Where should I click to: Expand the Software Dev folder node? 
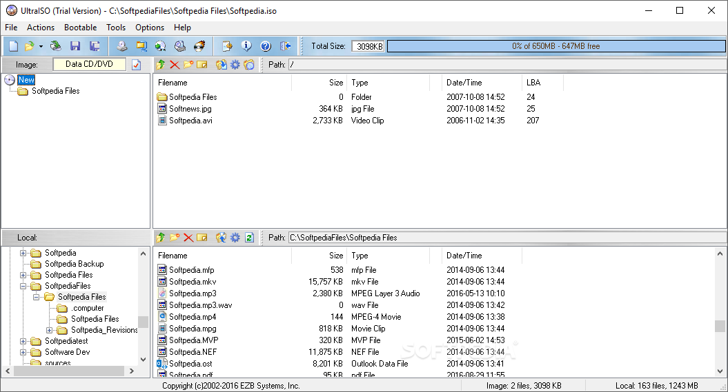(23, 352)
